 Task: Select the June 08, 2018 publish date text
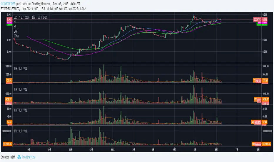tap(61, 4)
